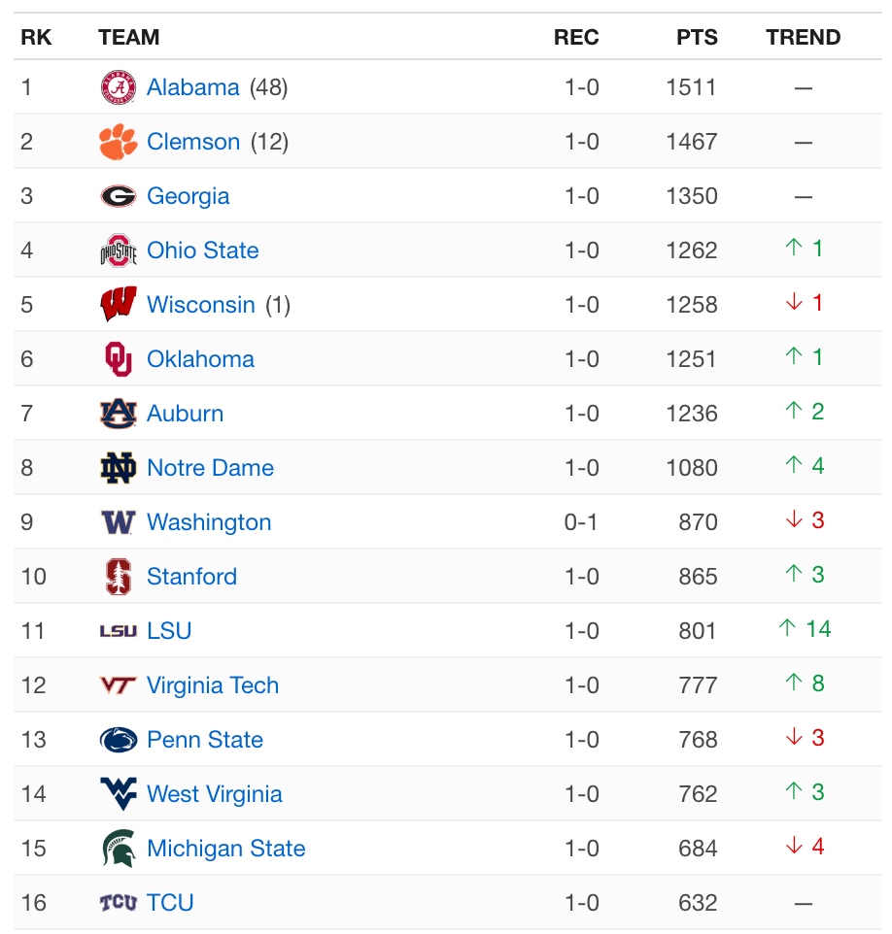Click the Oklahoma OU logo
The width and height of the screenshot is (892, 934).
(119, 359)
